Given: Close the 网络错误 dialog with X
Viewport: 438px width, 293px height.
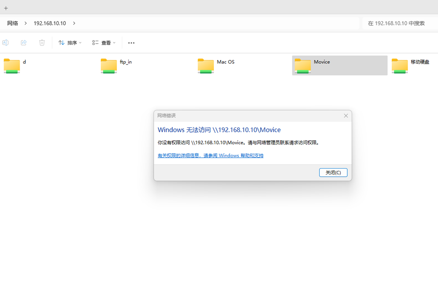Looking at the screenshot, I should coord(346,116).
